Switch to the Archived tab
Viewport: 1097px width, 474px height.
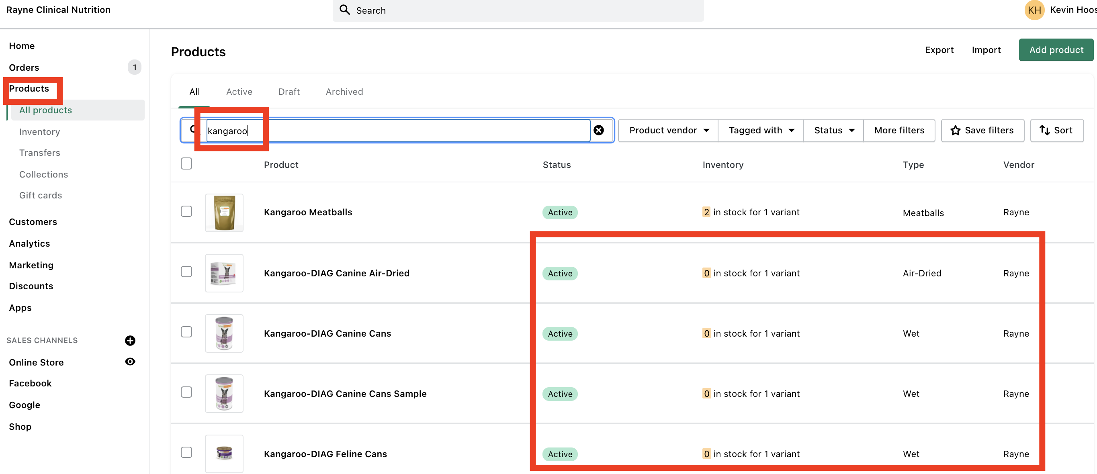(344, 92)
